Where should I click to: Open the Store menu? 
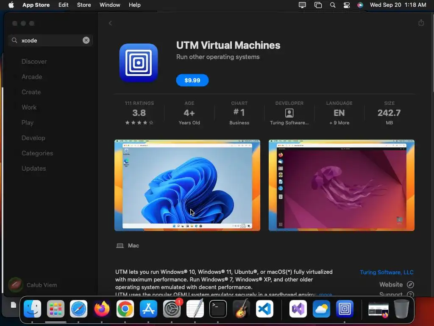pos(84,5)
